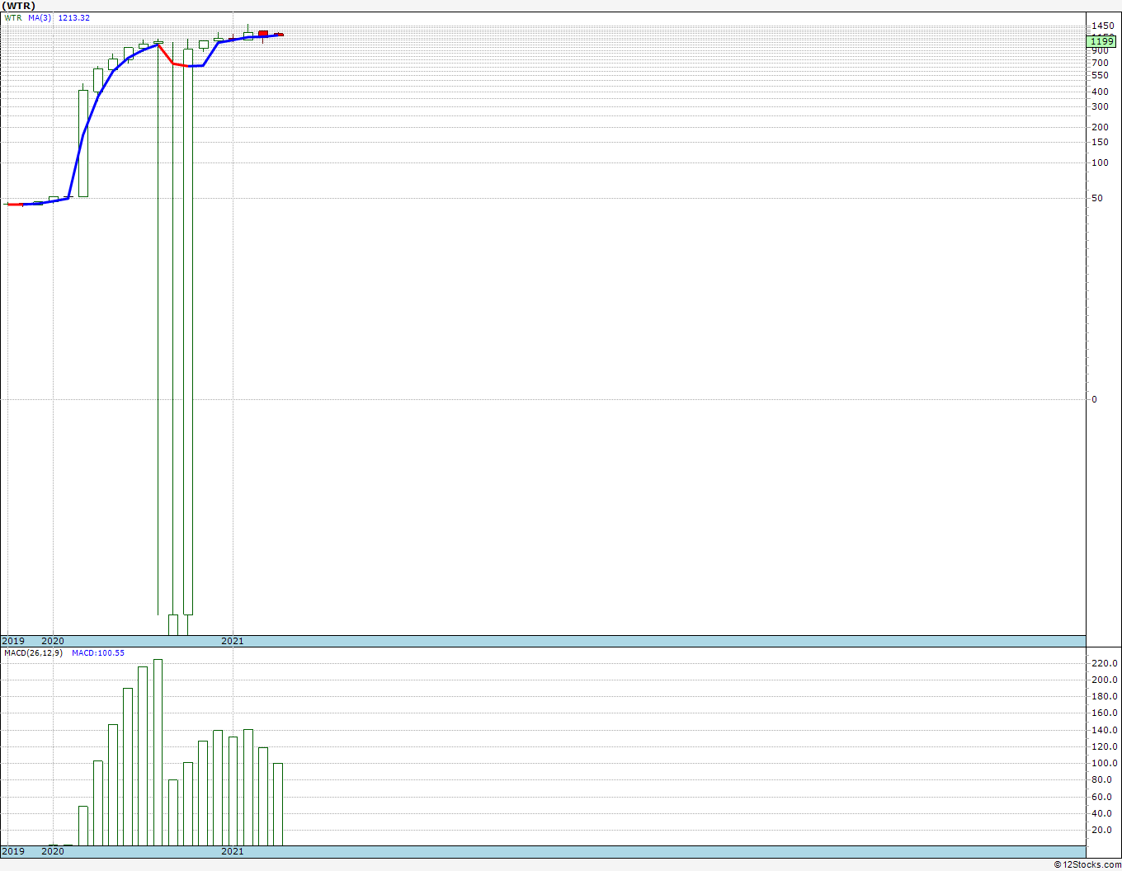
Task: Click the MA(3) indicator label
Action: pyautogui.click(x=40, y=18)
